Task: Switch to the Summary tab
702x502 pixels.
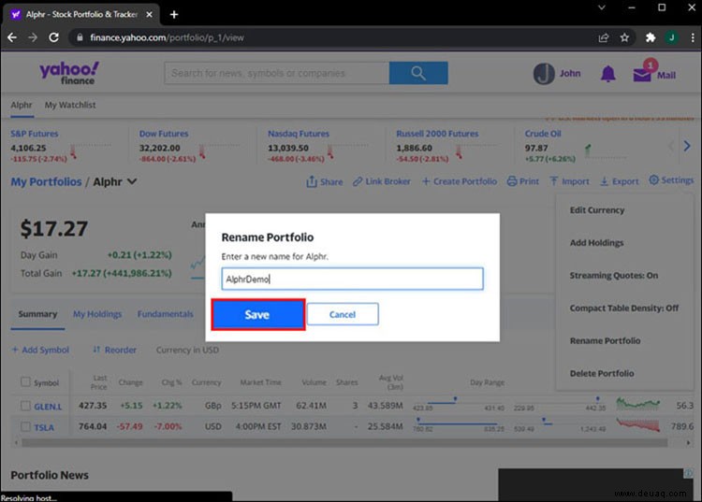Action: click(x=37, y=314)
